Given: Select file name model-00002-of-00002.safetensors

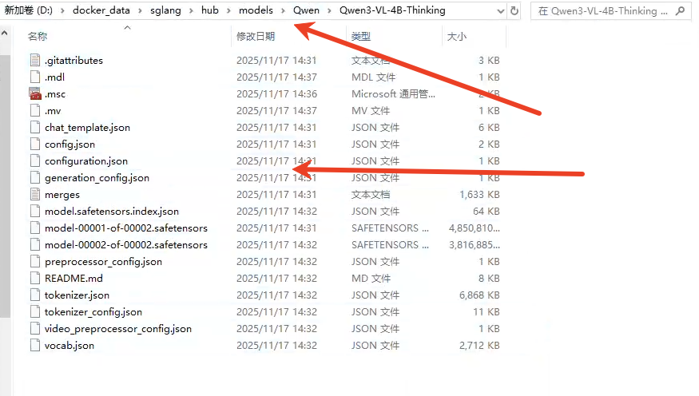Looking at the screenshot, I should (126, 244).
